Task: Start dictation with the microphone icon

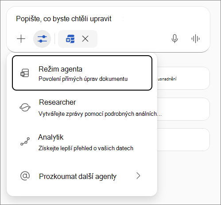Action: (174, 39)
